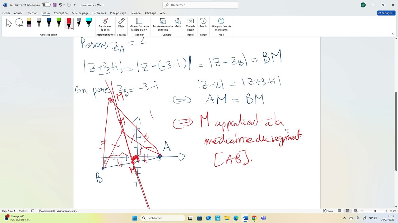
Task: Pick the eraser tool
Action: 29,23
